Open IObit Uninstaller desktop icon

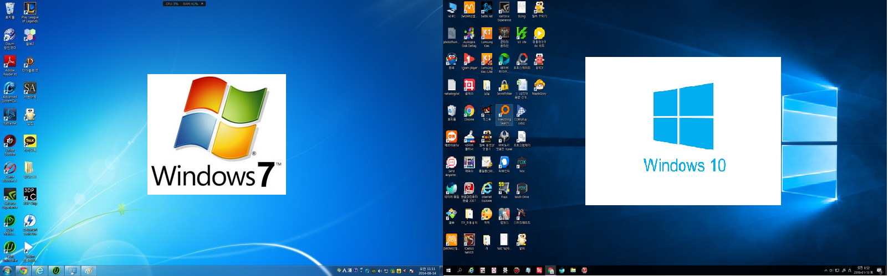(x=10, y=251)
